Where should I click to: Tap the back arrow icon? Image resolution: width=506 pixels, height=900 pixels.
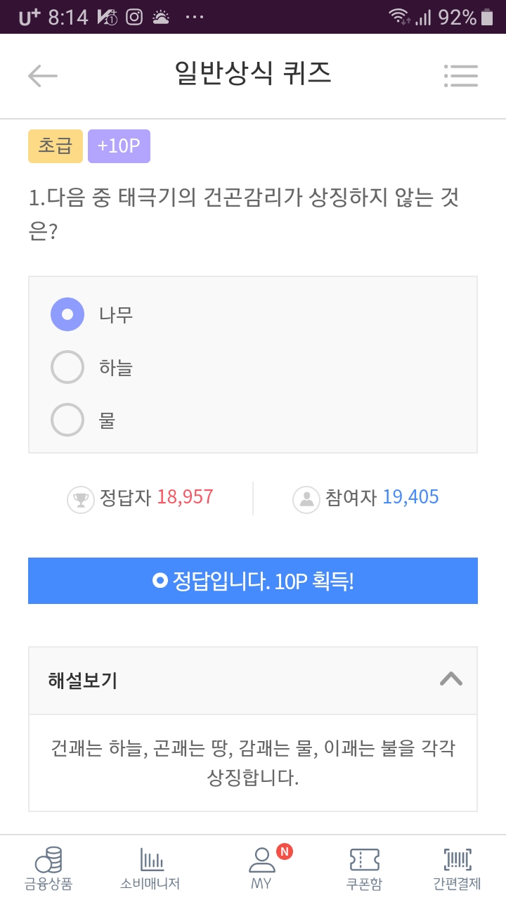[x=43, y=76]
